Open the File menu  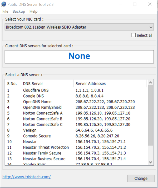(5, 11)
